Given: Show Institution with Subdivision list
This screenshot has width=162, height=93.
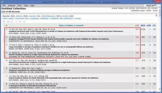Looking at the screenshot, I should (62, 18).
